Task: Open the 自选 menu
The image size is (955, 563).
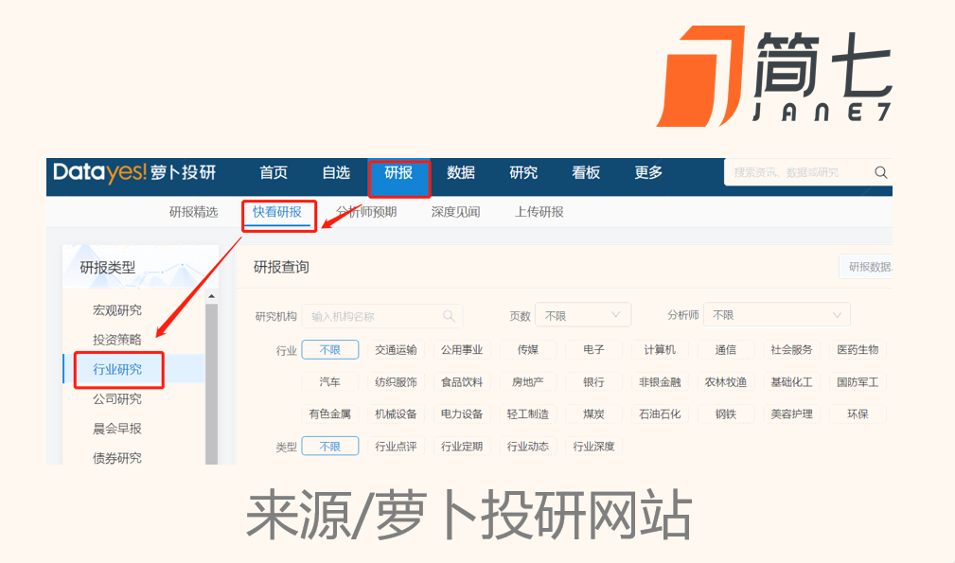Action: coord(336,173)
